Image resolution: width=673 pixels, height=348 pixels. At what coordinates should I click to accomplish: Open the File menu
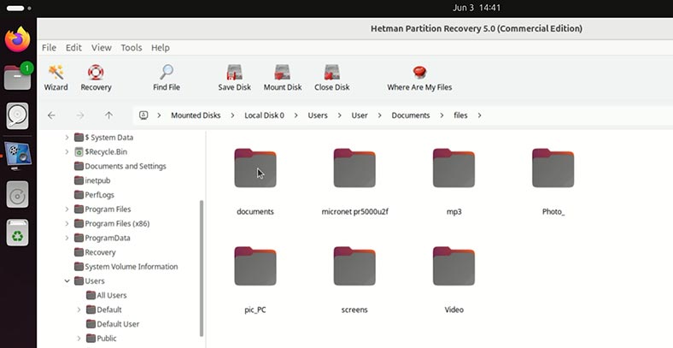pos(49,48)
